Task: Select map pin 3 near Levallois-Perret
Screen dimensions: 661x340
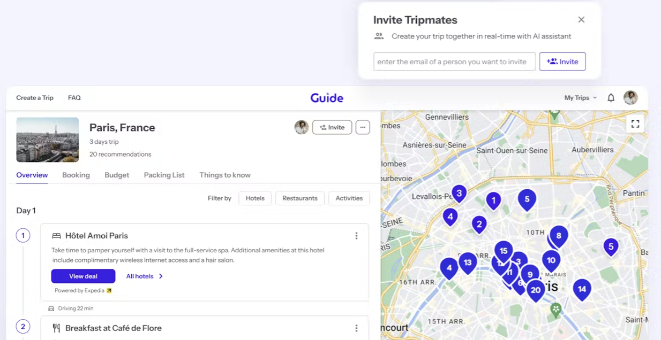Action: point(459,194)
